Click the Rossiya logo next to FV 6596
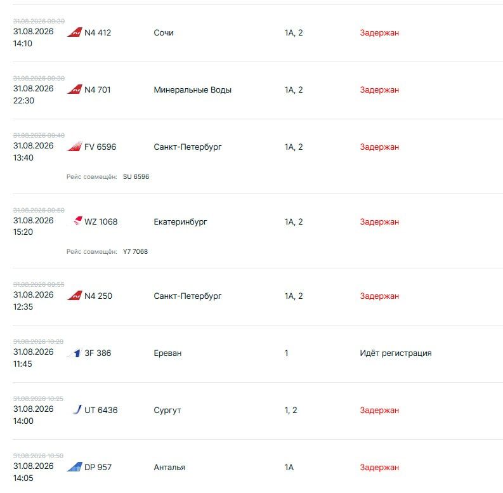503x493 pixels. point(74,147)
